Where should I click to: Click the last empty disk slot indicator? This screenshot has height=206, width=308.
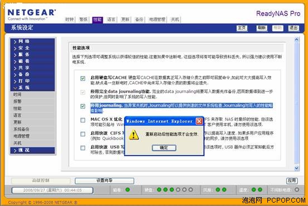pos(190,189)
